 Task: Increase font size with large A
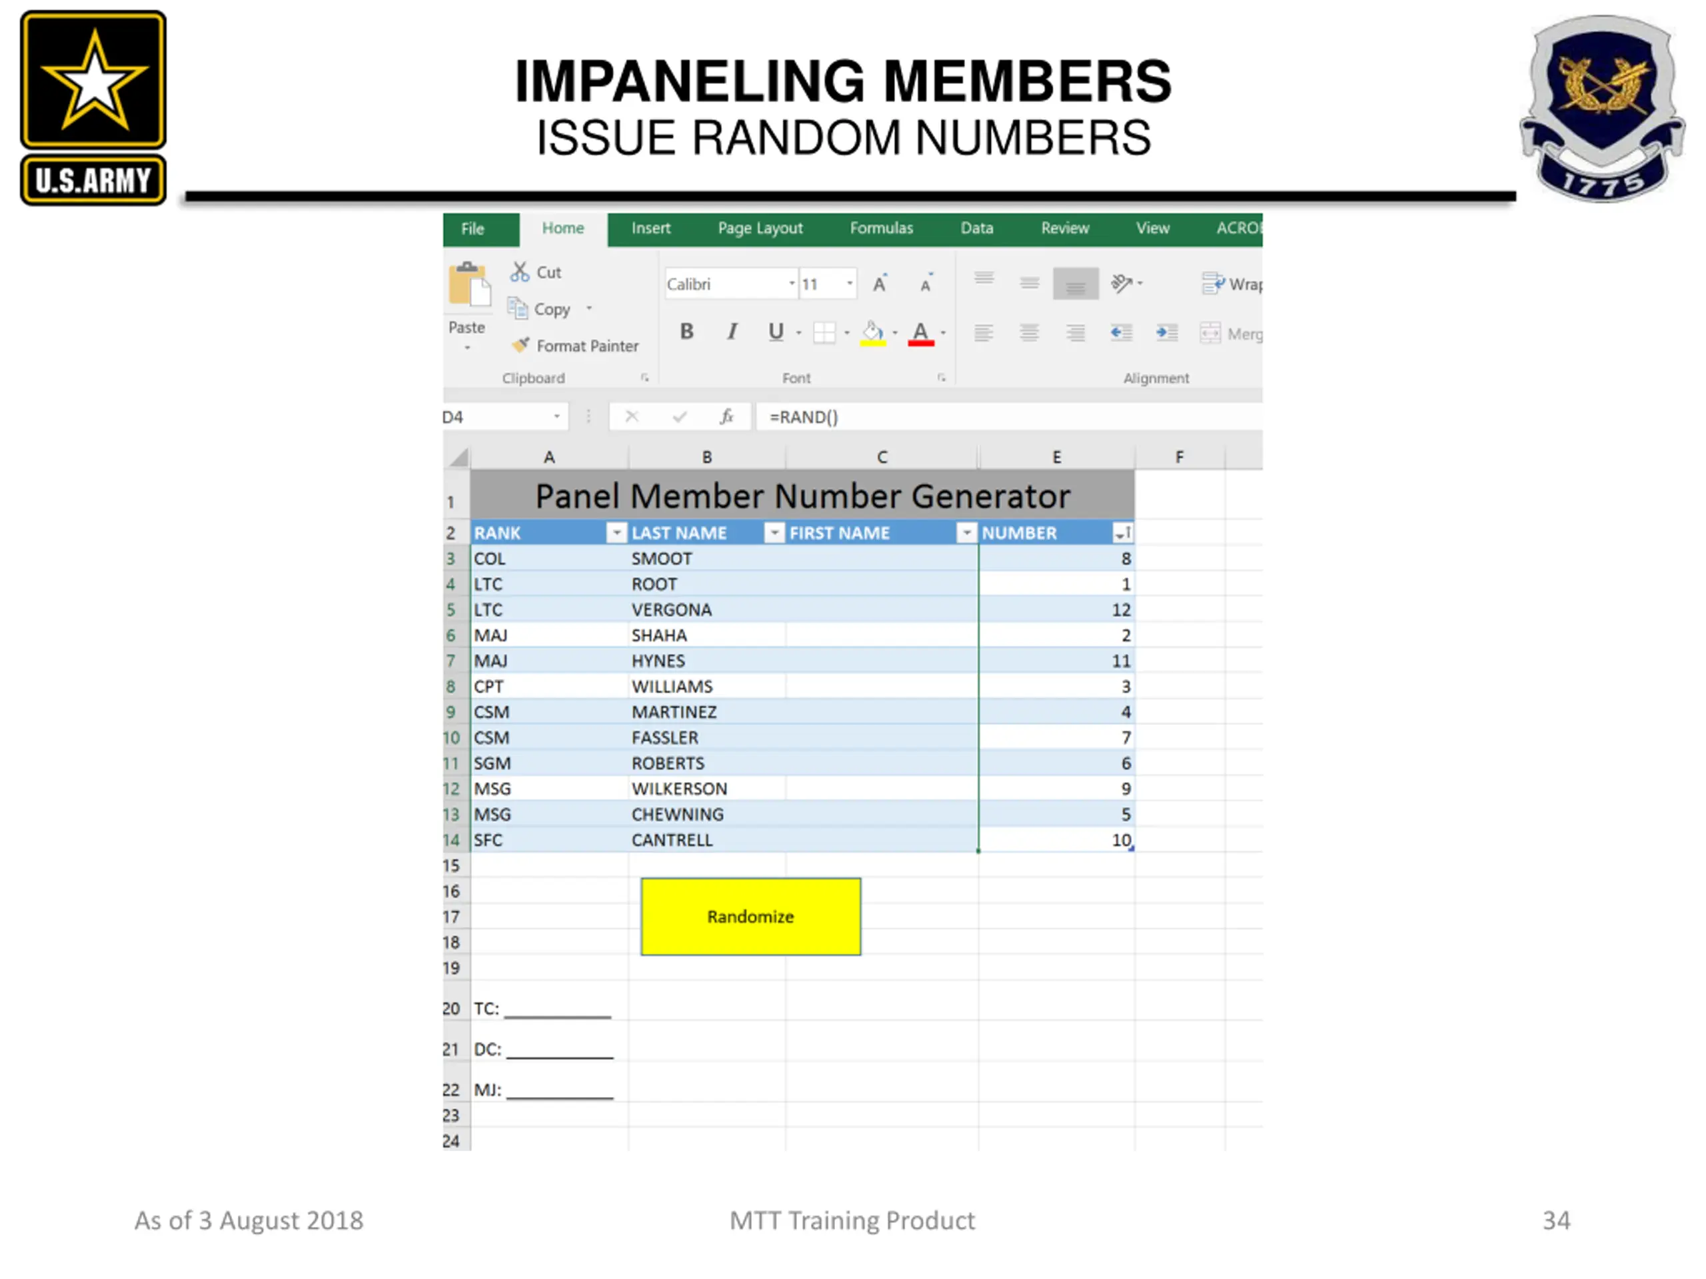[x=879, y=284]
